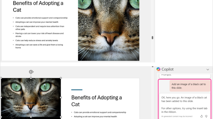
Task: Give thumbs up to Copilot response
Action: point(201,116)
